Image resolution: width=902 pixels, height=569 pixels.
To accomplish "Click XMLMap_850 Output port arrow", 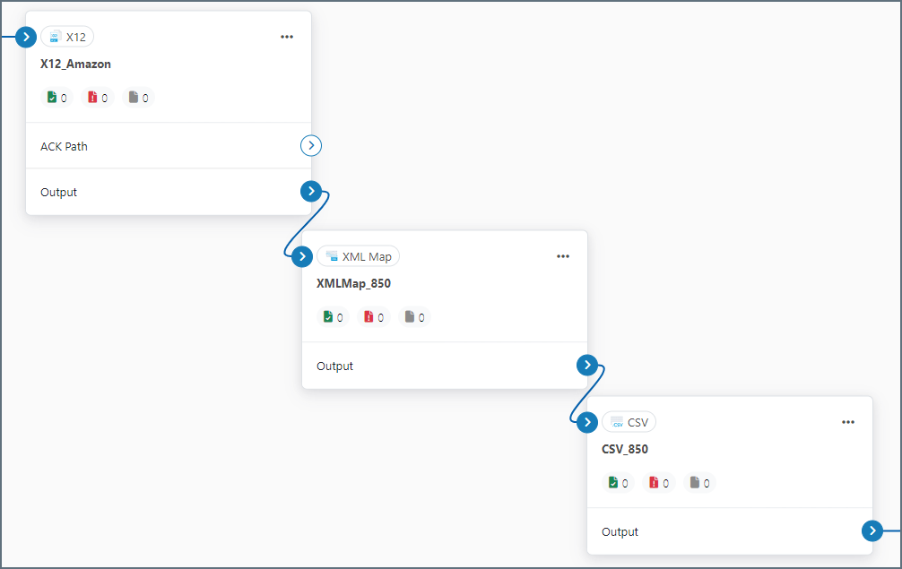I will (587, 365).
